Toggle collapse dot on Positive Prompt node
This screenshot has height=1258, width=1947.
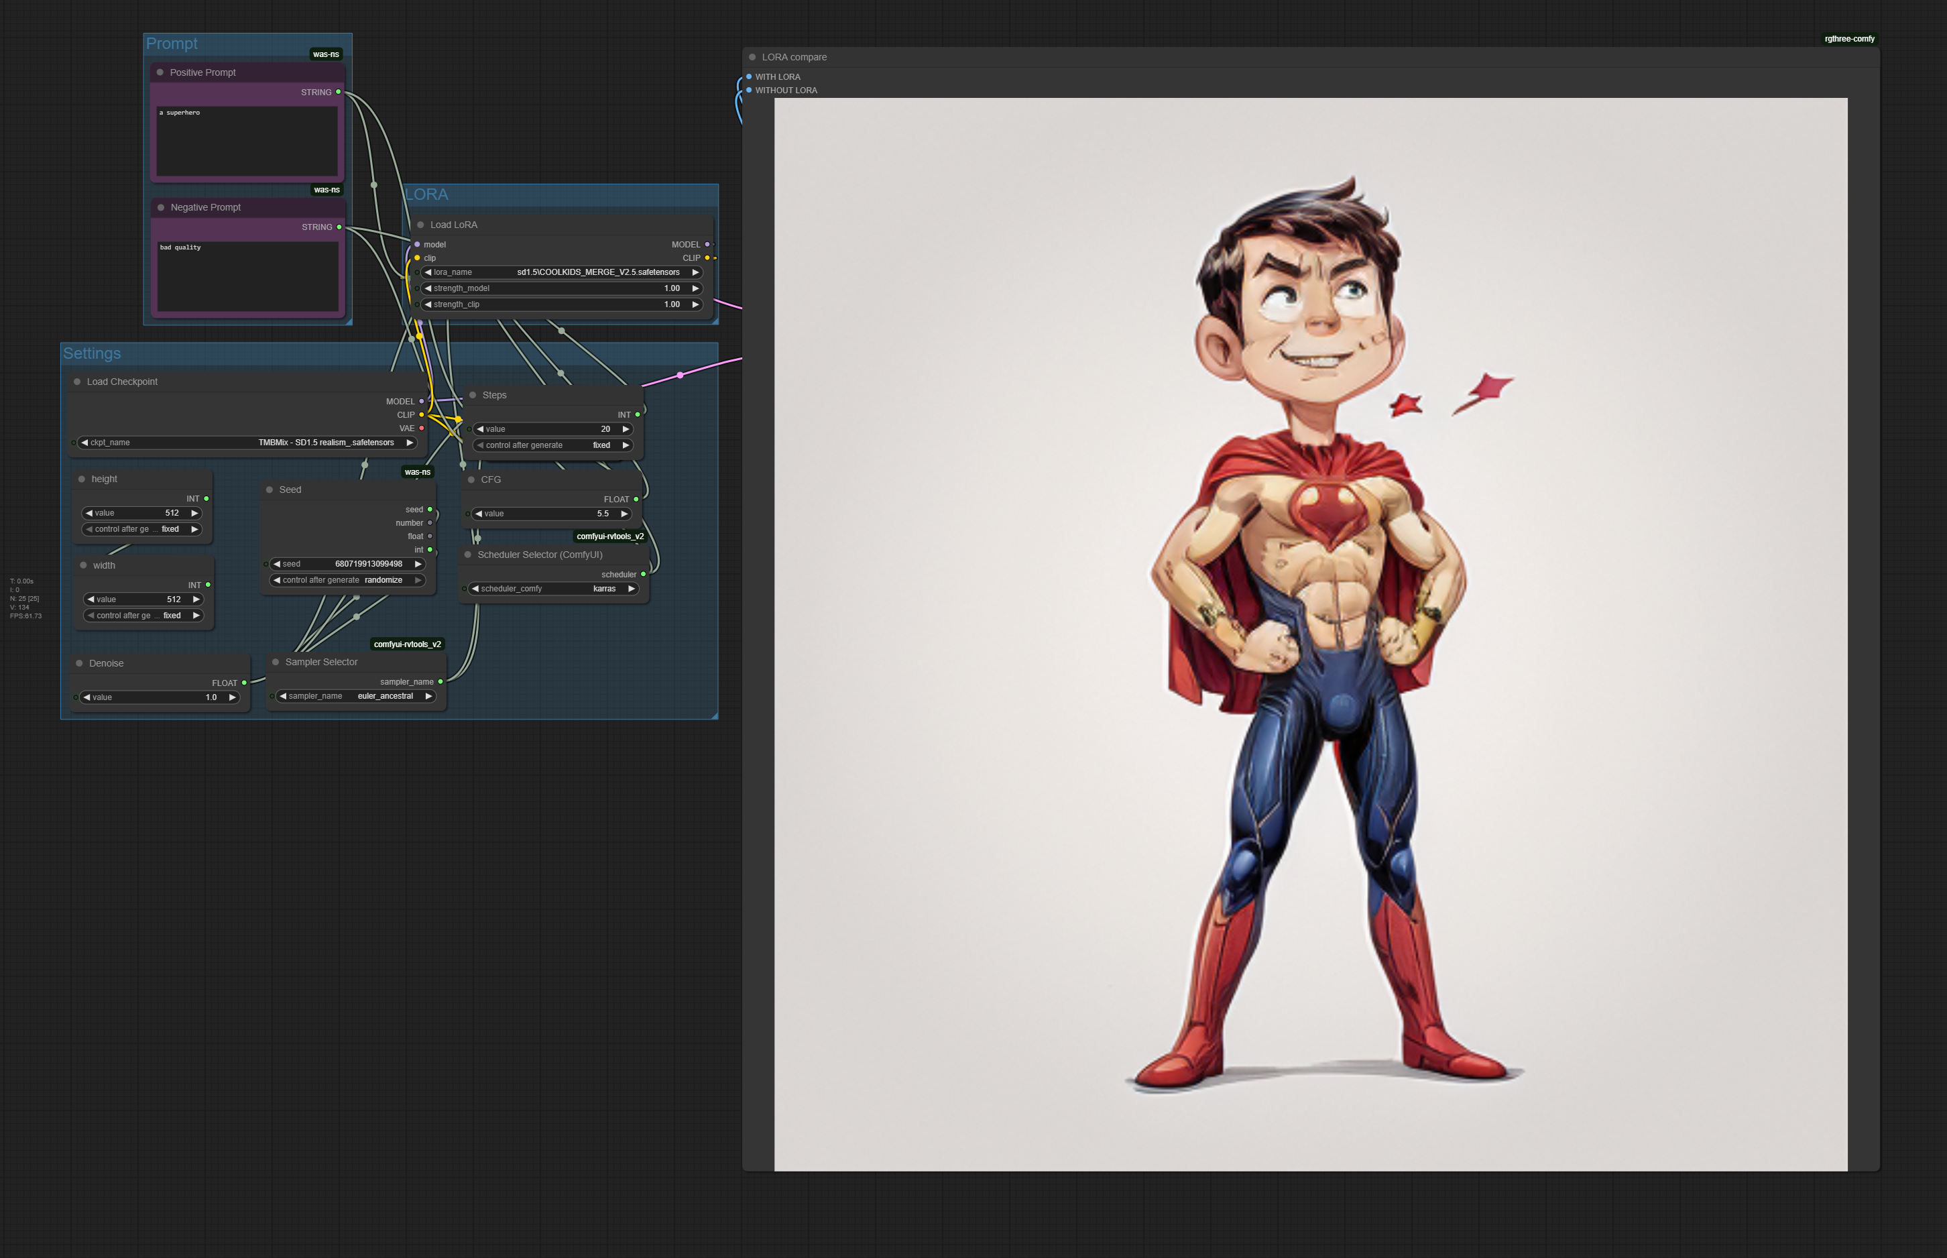tap(160, 72)
